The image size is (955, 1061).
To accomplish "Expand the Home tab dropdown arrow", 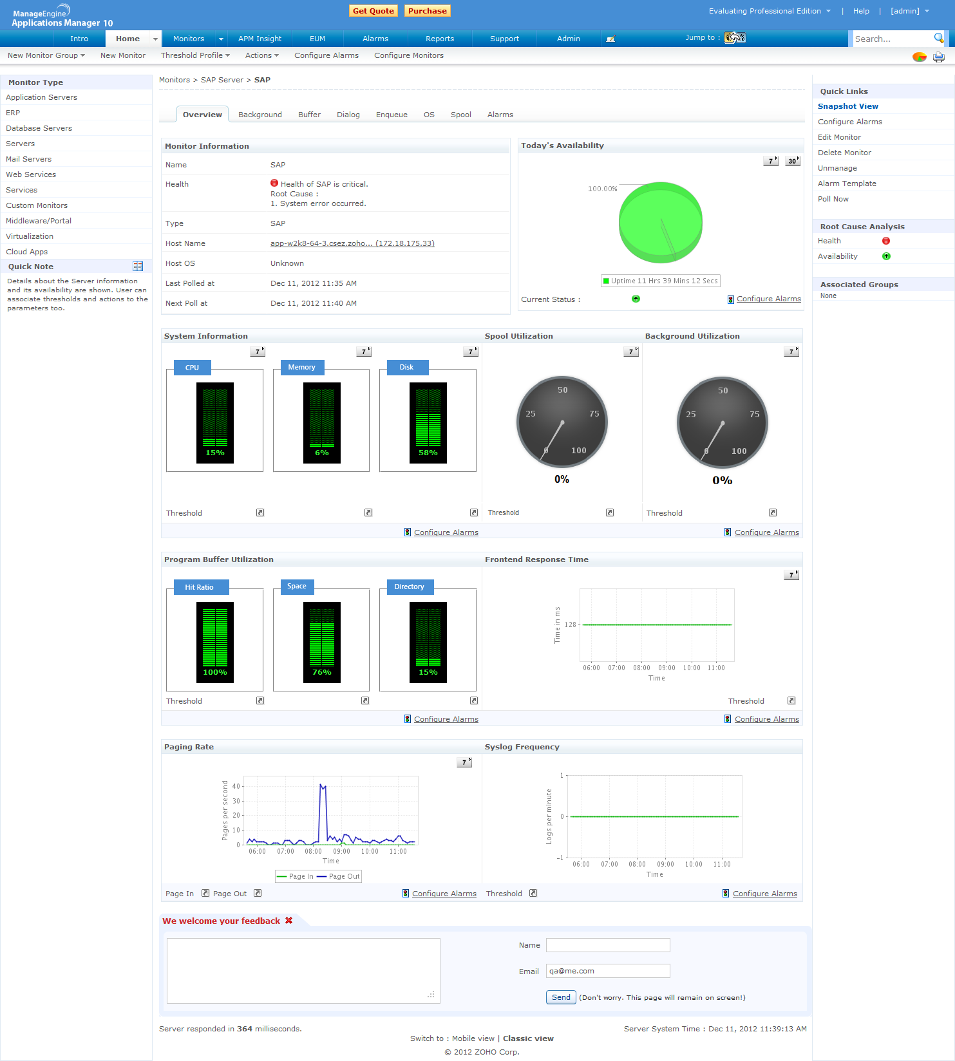I will [155, 39].
